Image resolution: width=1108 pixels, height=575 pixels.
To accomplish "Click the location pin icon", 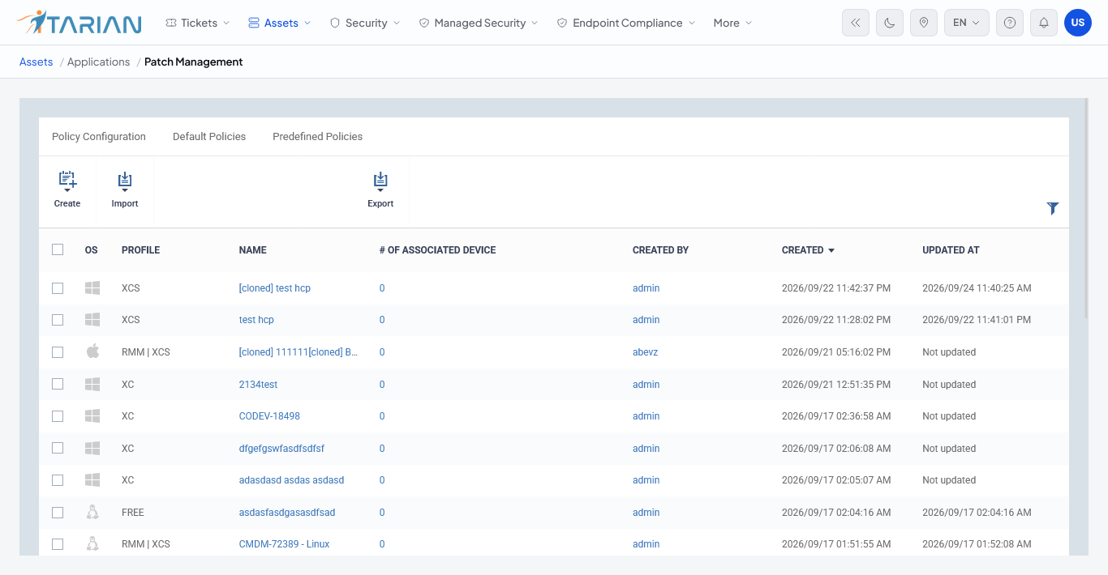I will click(924, 23).
